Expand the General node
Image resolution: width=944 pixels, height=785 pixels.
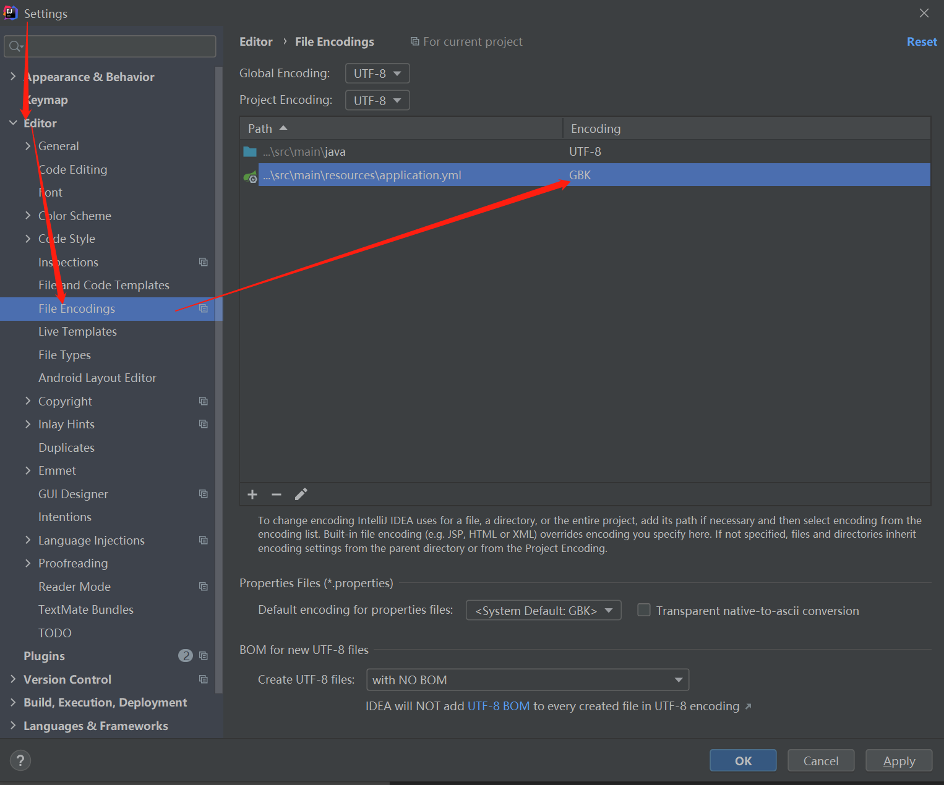tap(28, 146)
